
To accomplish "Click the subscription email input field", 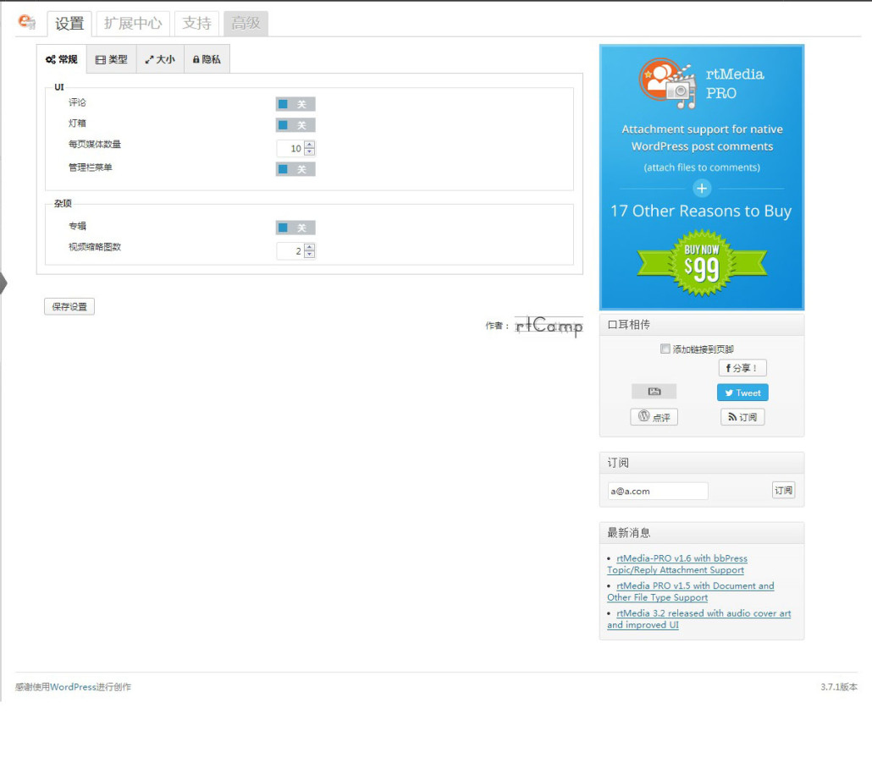I will [657, 491].
